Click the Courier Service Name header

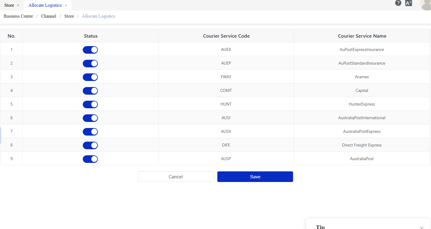[x=362, y=36]
